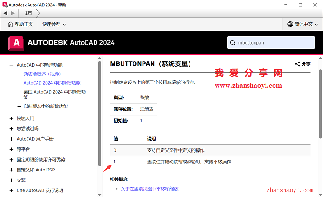323x198 pixels.
Task: Open the 简体中文 language selector
Action: click(303, 24)
